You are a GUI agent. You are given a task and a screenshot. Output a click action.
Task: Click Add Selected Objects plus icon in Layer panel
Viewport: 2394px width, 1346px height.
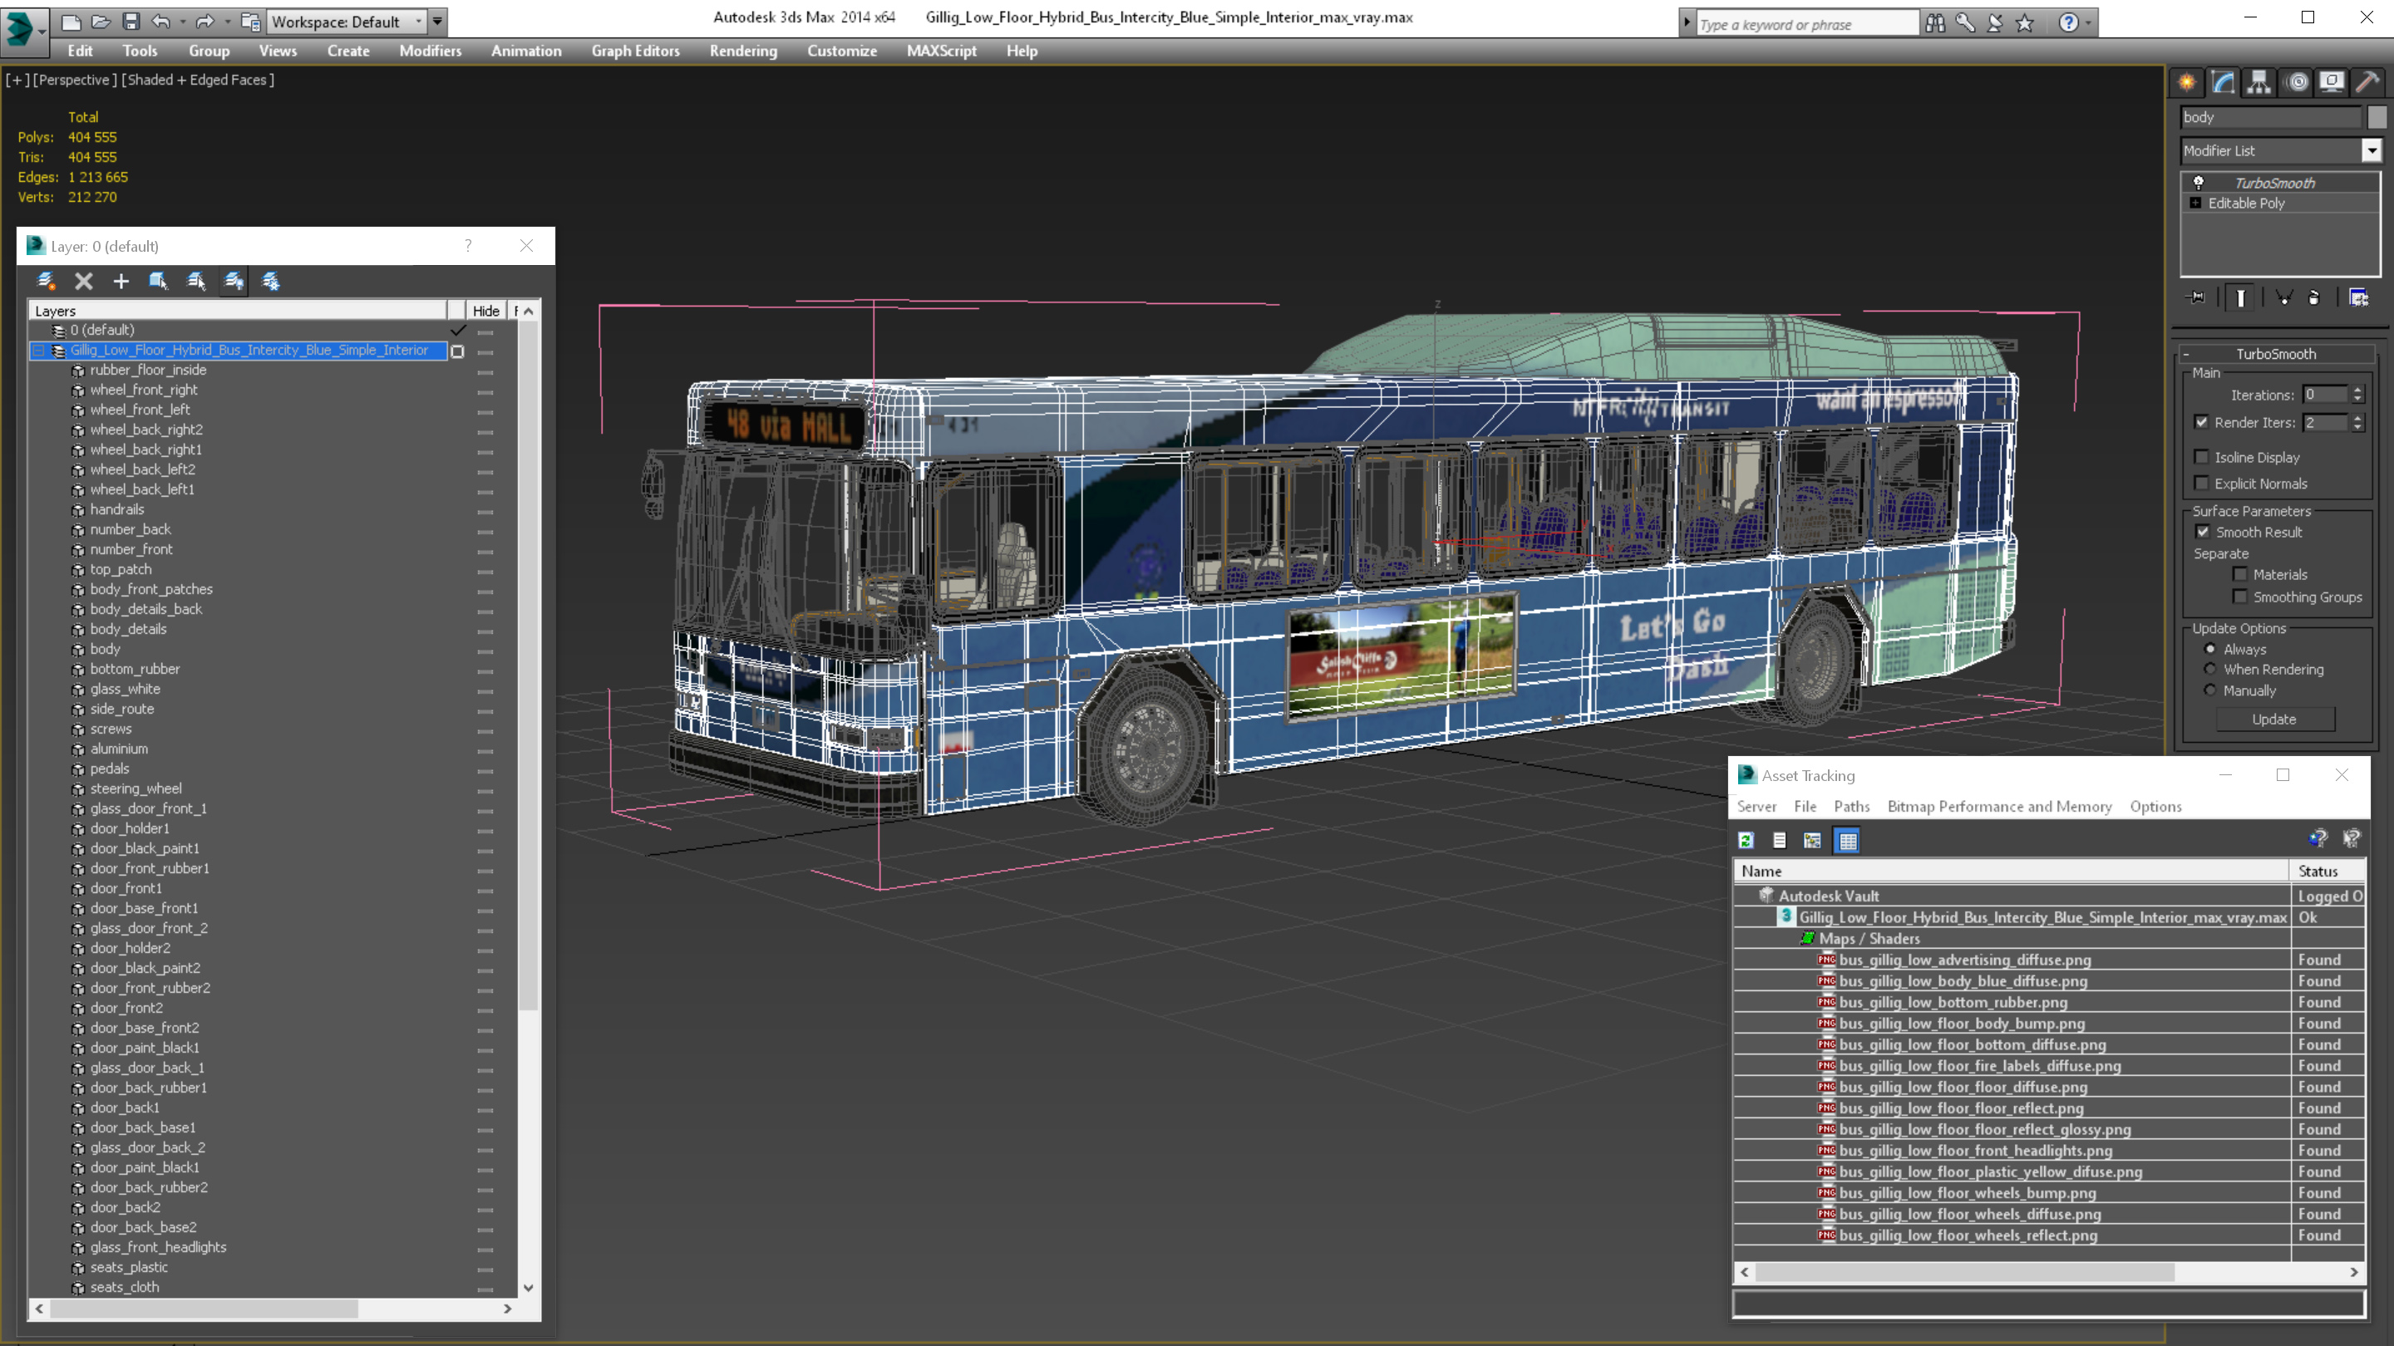[121, 281]
